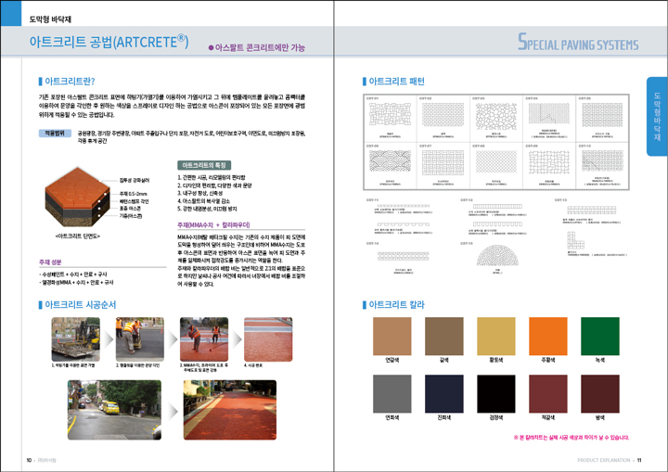Click the 도막형 바닥재 top-left label

click(x=50, y=19)
